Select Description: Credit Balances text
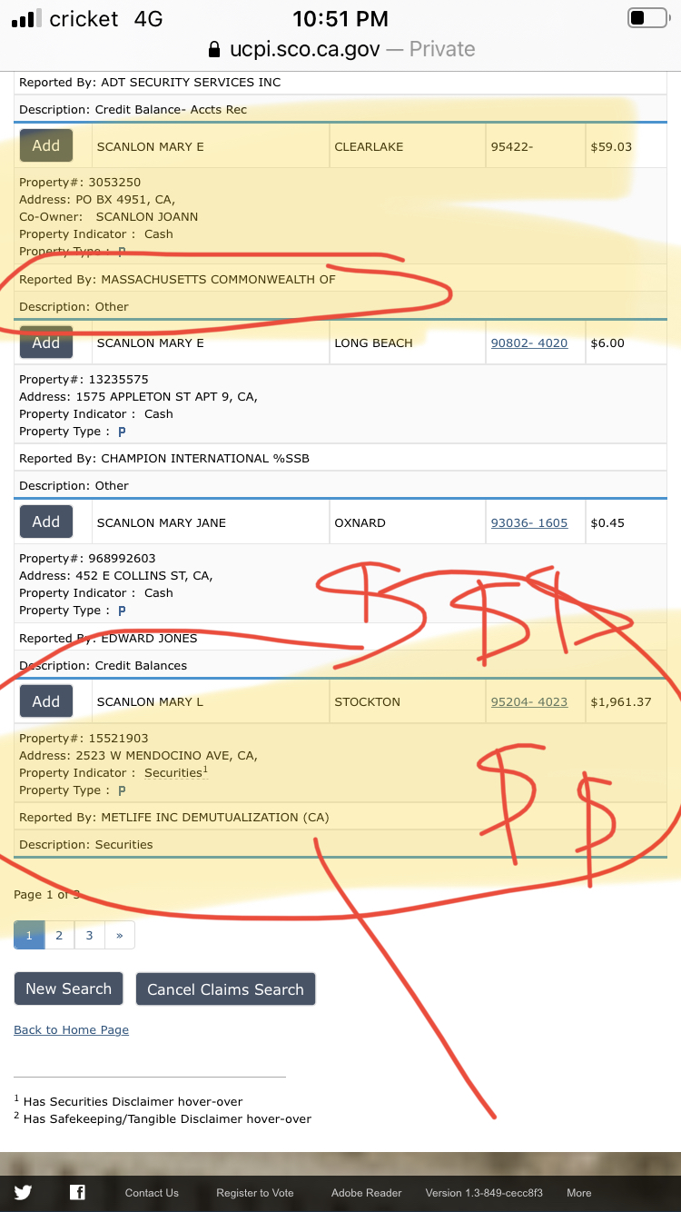681x1212 pixels. (x=103, y=665)
